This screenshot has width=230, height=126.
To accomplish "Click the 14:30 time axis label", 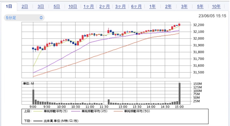I will point(165,107).
